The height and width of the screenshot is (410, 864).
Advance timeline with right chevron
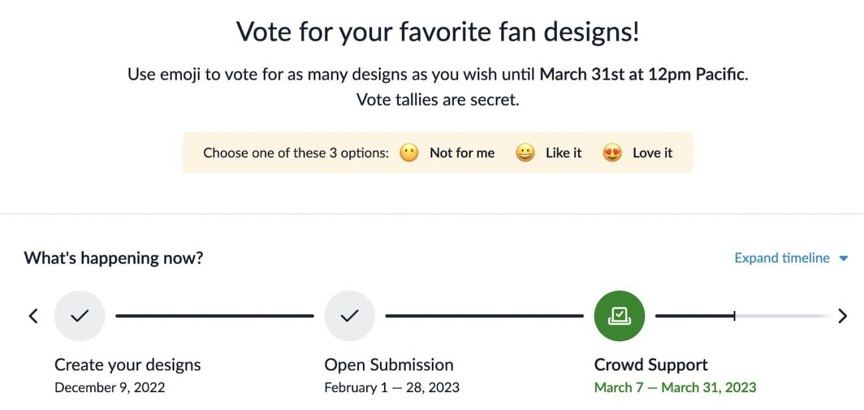pyautogui.click(x=843, y=316)
